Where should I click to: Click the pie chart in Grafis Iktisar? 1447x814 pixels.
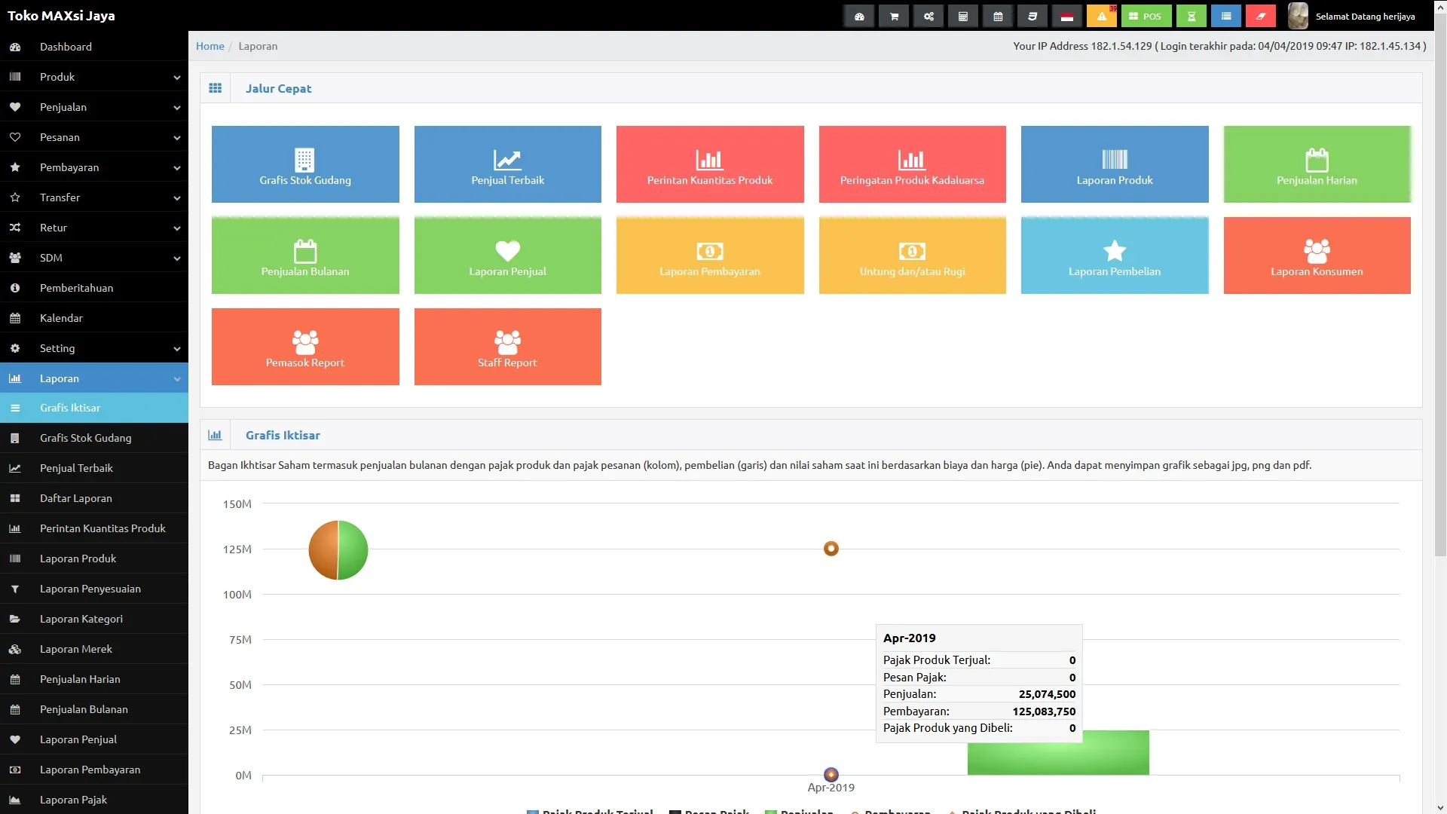pos(338,550)
